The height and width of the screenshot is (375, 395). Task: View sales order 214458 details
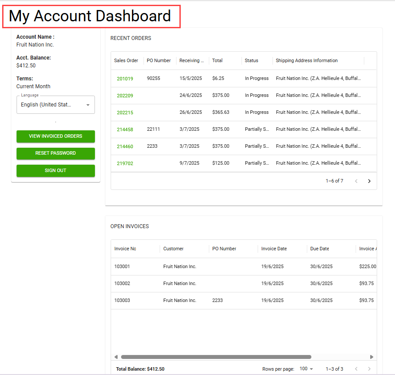pos(125,129)
